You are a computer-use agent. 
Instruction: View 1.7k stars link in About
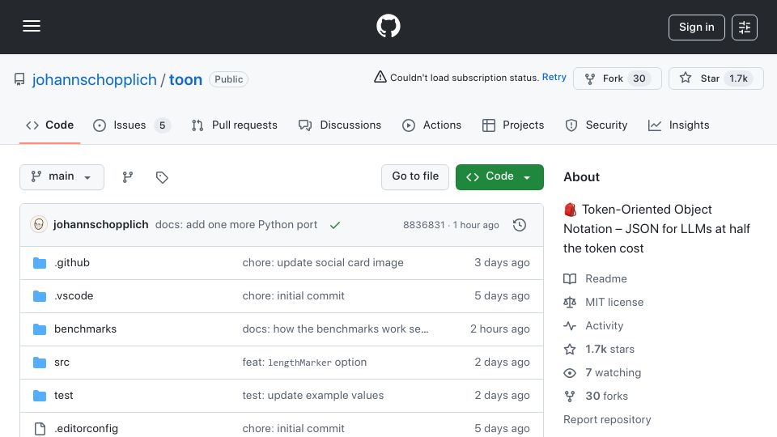(609, 350)
